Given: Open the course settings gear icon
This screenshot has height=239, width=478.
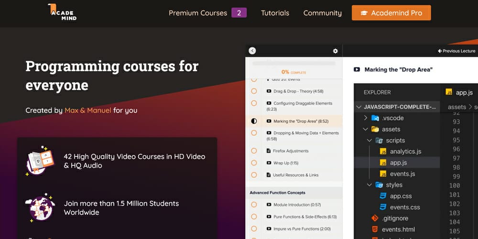Looking at the screenshot, I should point(336,51).
